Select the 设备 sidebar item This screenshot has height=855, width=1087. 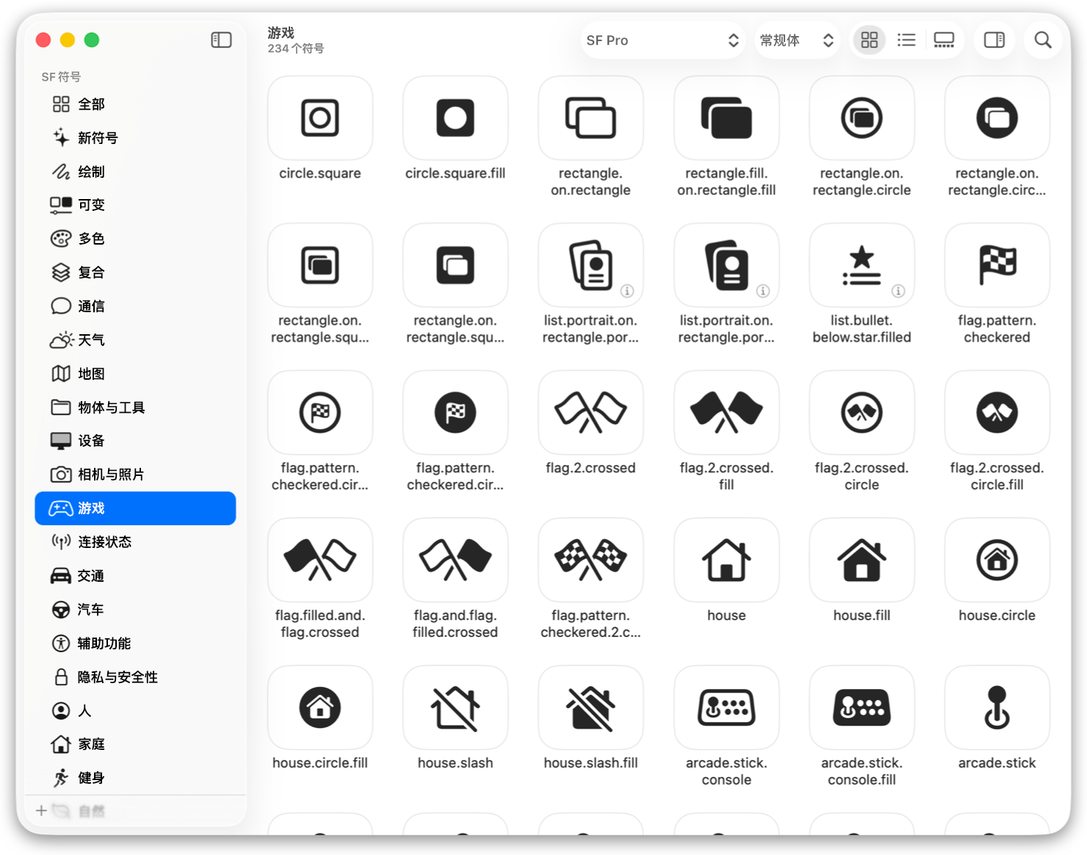pos(135,441)
